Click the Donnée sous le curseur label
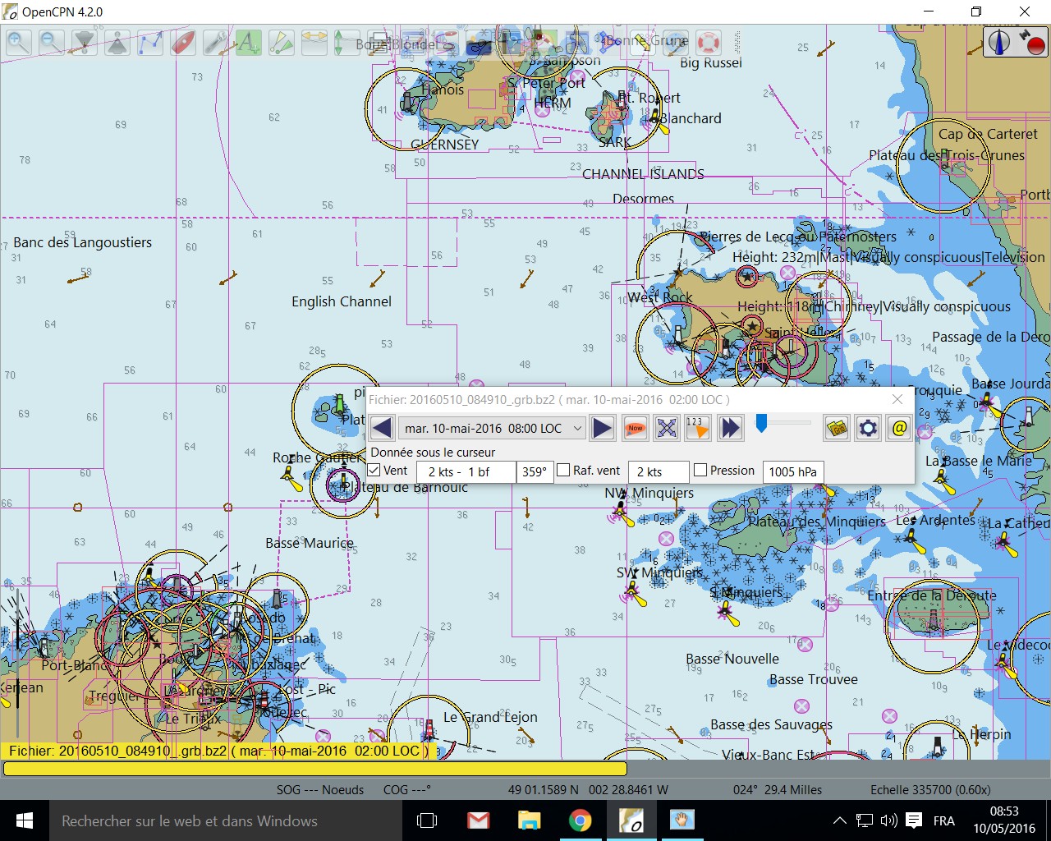The image size is (1051, 841). (433, 452)
